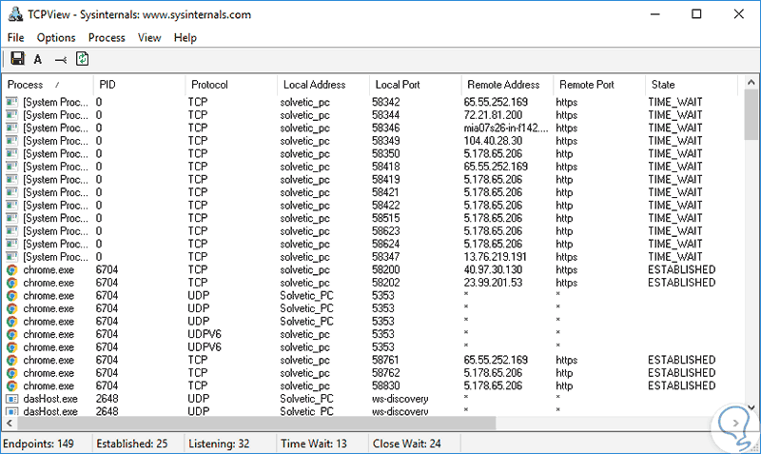Click Chrome icon on port 58830 row
This screenshot has width=761, height=454.
pos(11,385)
